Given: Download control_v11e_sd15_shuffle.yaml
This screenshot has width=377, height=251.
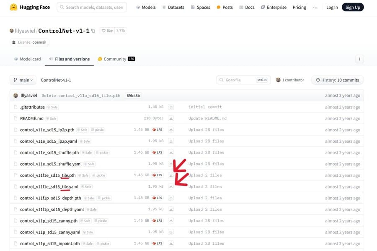Looking at the screenshot, I should click(x=171, y=164).
